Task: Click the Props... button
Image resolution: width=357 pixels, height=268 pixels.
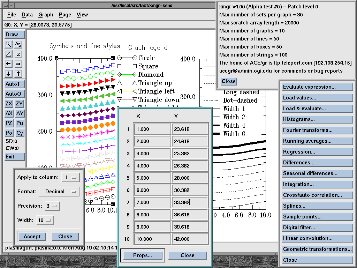Action: coord(142,255)
